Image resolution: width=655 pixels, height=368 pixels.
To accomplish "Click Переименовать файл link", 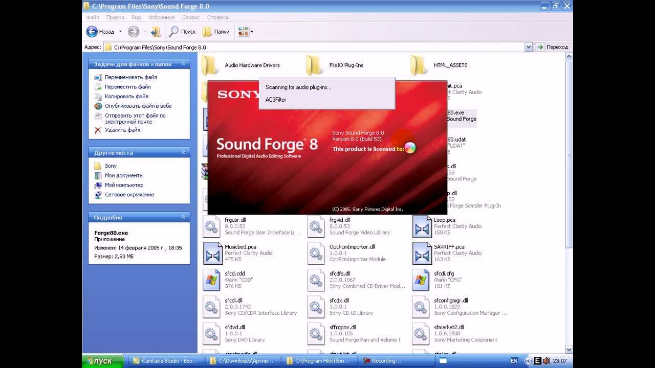I will coord(131,77).
